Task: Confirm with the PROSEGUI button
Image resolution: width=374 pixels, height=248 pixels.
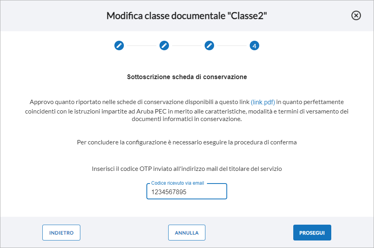Action: click(312, 233)
